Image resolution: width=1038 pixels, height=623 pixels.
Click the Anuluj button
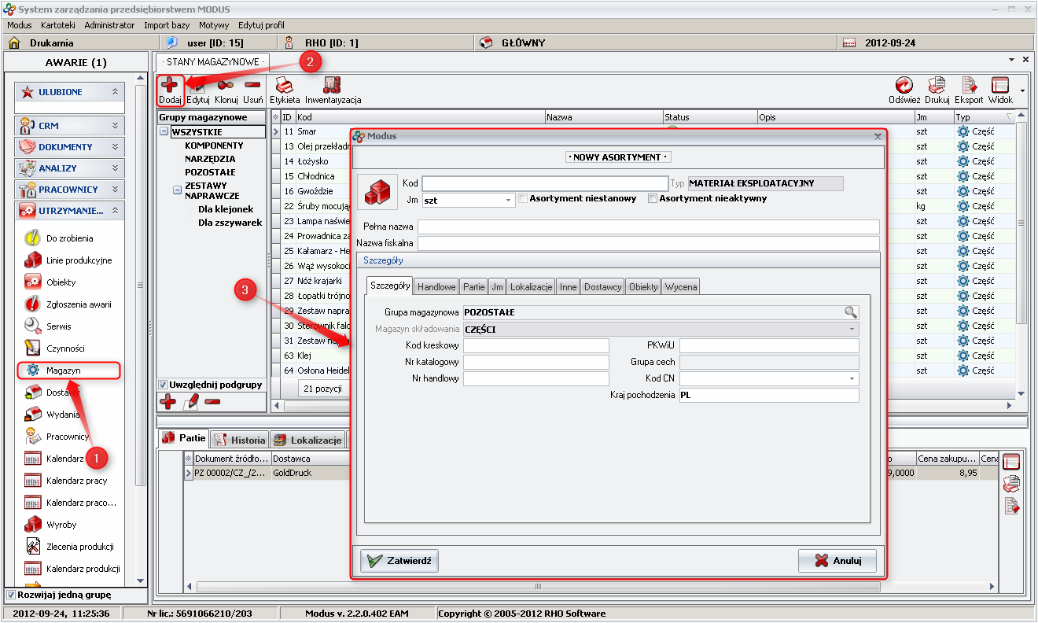(837, 561)
